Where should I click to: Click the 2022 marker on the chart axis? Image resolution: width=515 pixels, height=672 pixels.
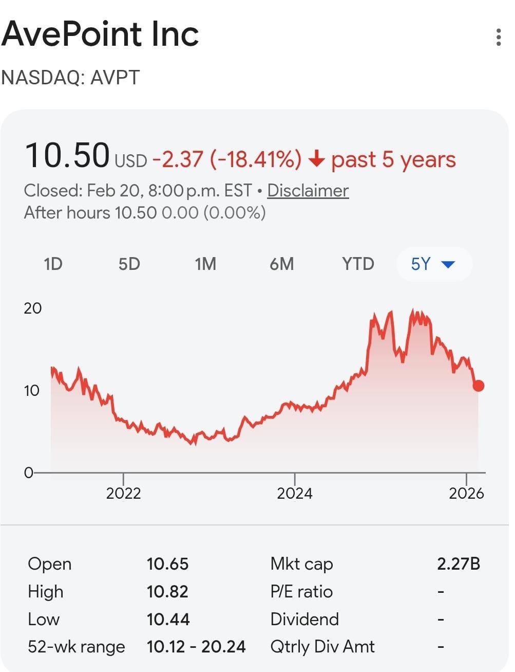point(123,493)
